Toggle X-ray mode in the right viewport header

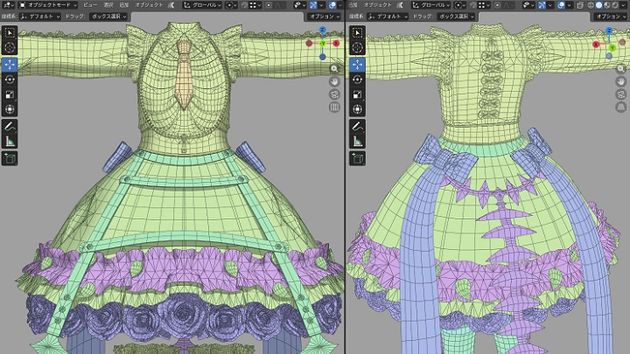(580, 5)
